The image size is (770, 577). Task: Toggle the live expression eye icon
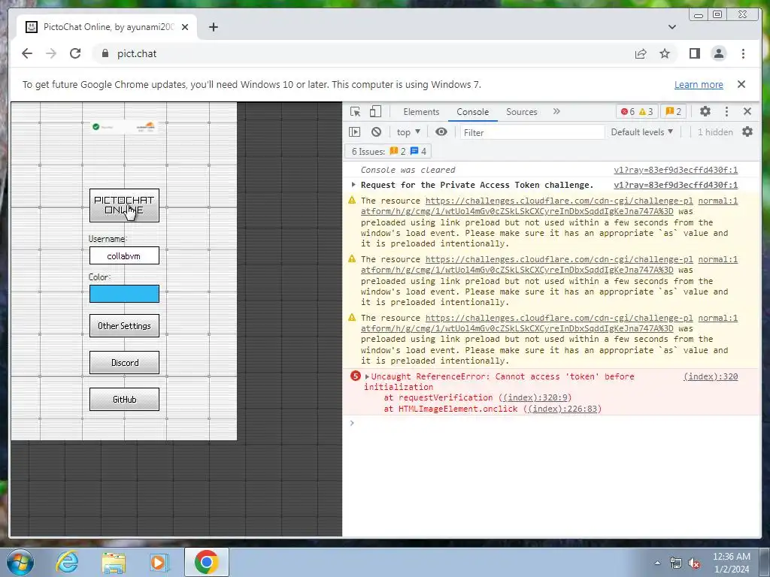(x=441, y=131)
